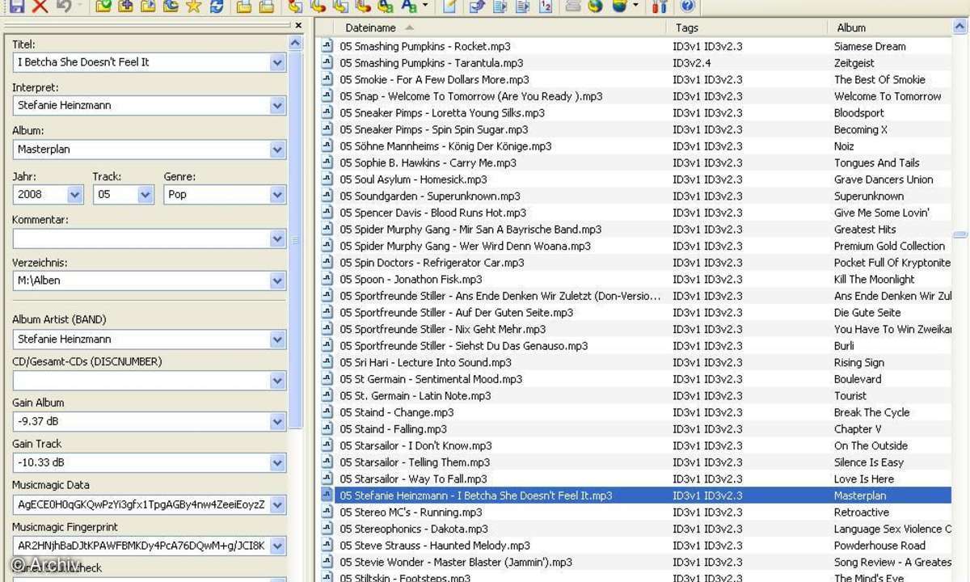Open the Jahr dropdown showing 2008
This screenshot has width=970, height=582.
pyautogui.click(x=75, y=195)
